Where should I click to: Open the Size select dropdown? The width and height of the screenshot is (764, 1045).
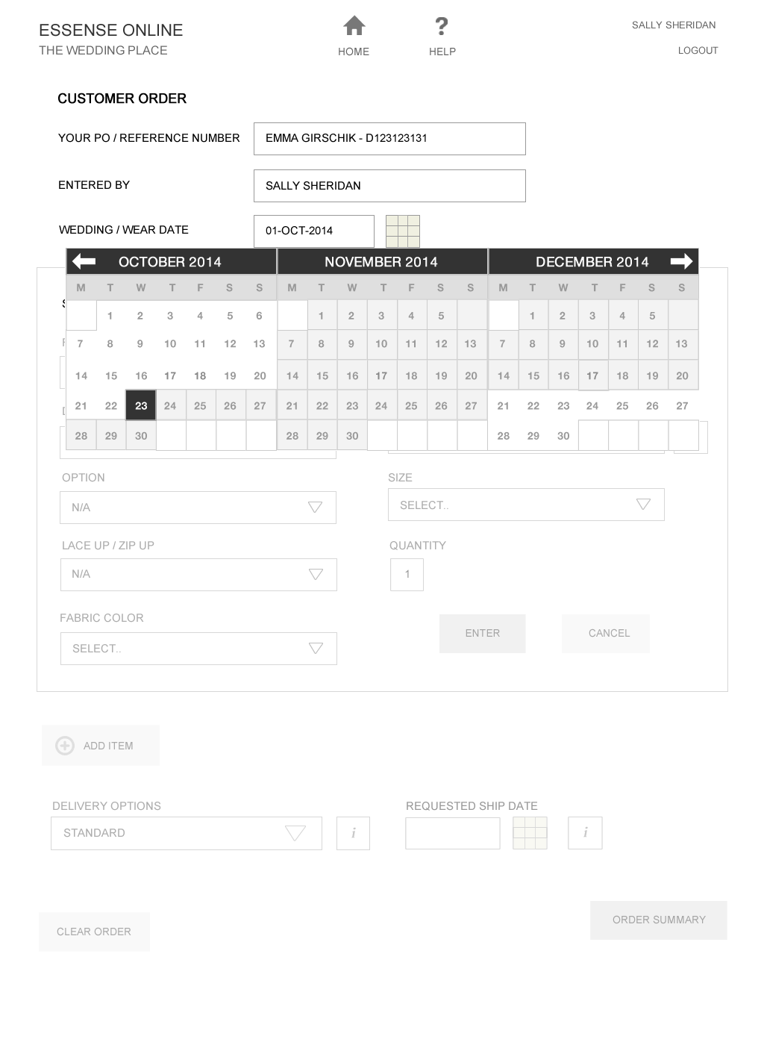coord(643,505)
